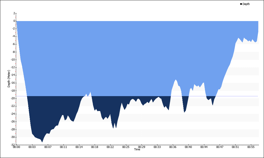The width and height of the screenshot is (264, 158).
Task: Click the 00:40 time axis label
Action: (188, 147)
